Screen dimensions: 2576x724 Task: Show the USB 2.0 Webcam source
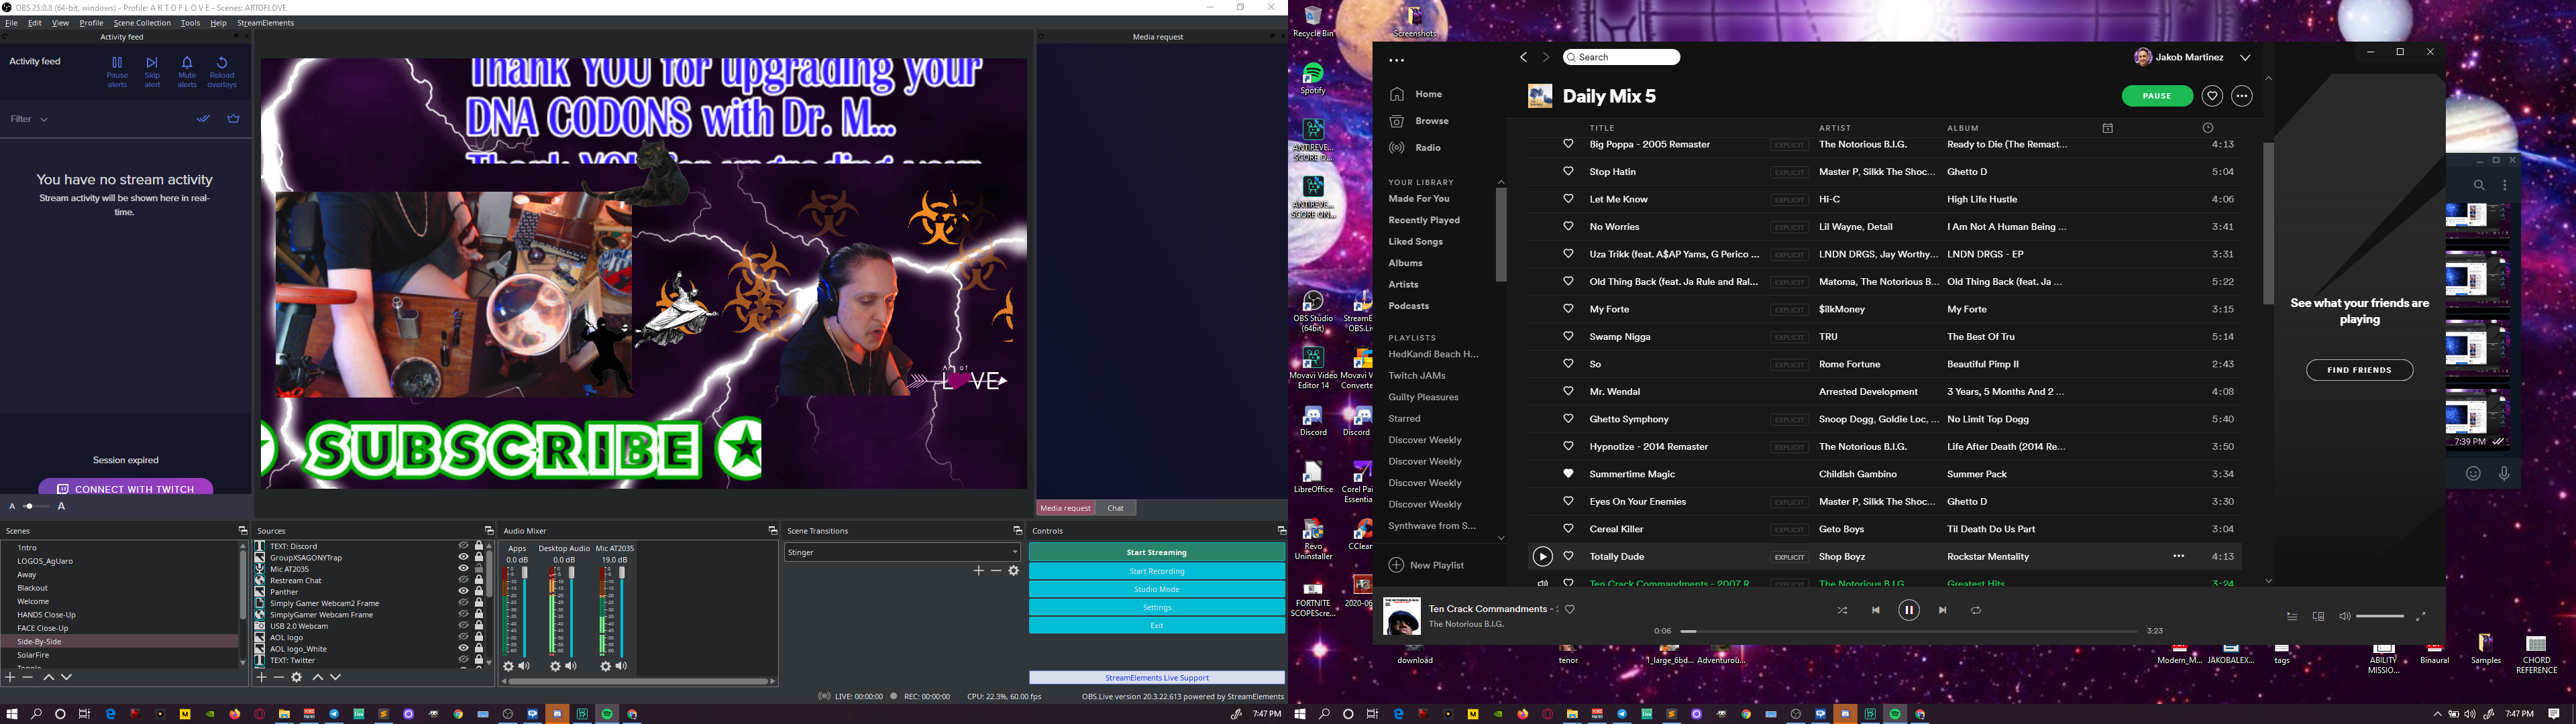tap(463, 626)
